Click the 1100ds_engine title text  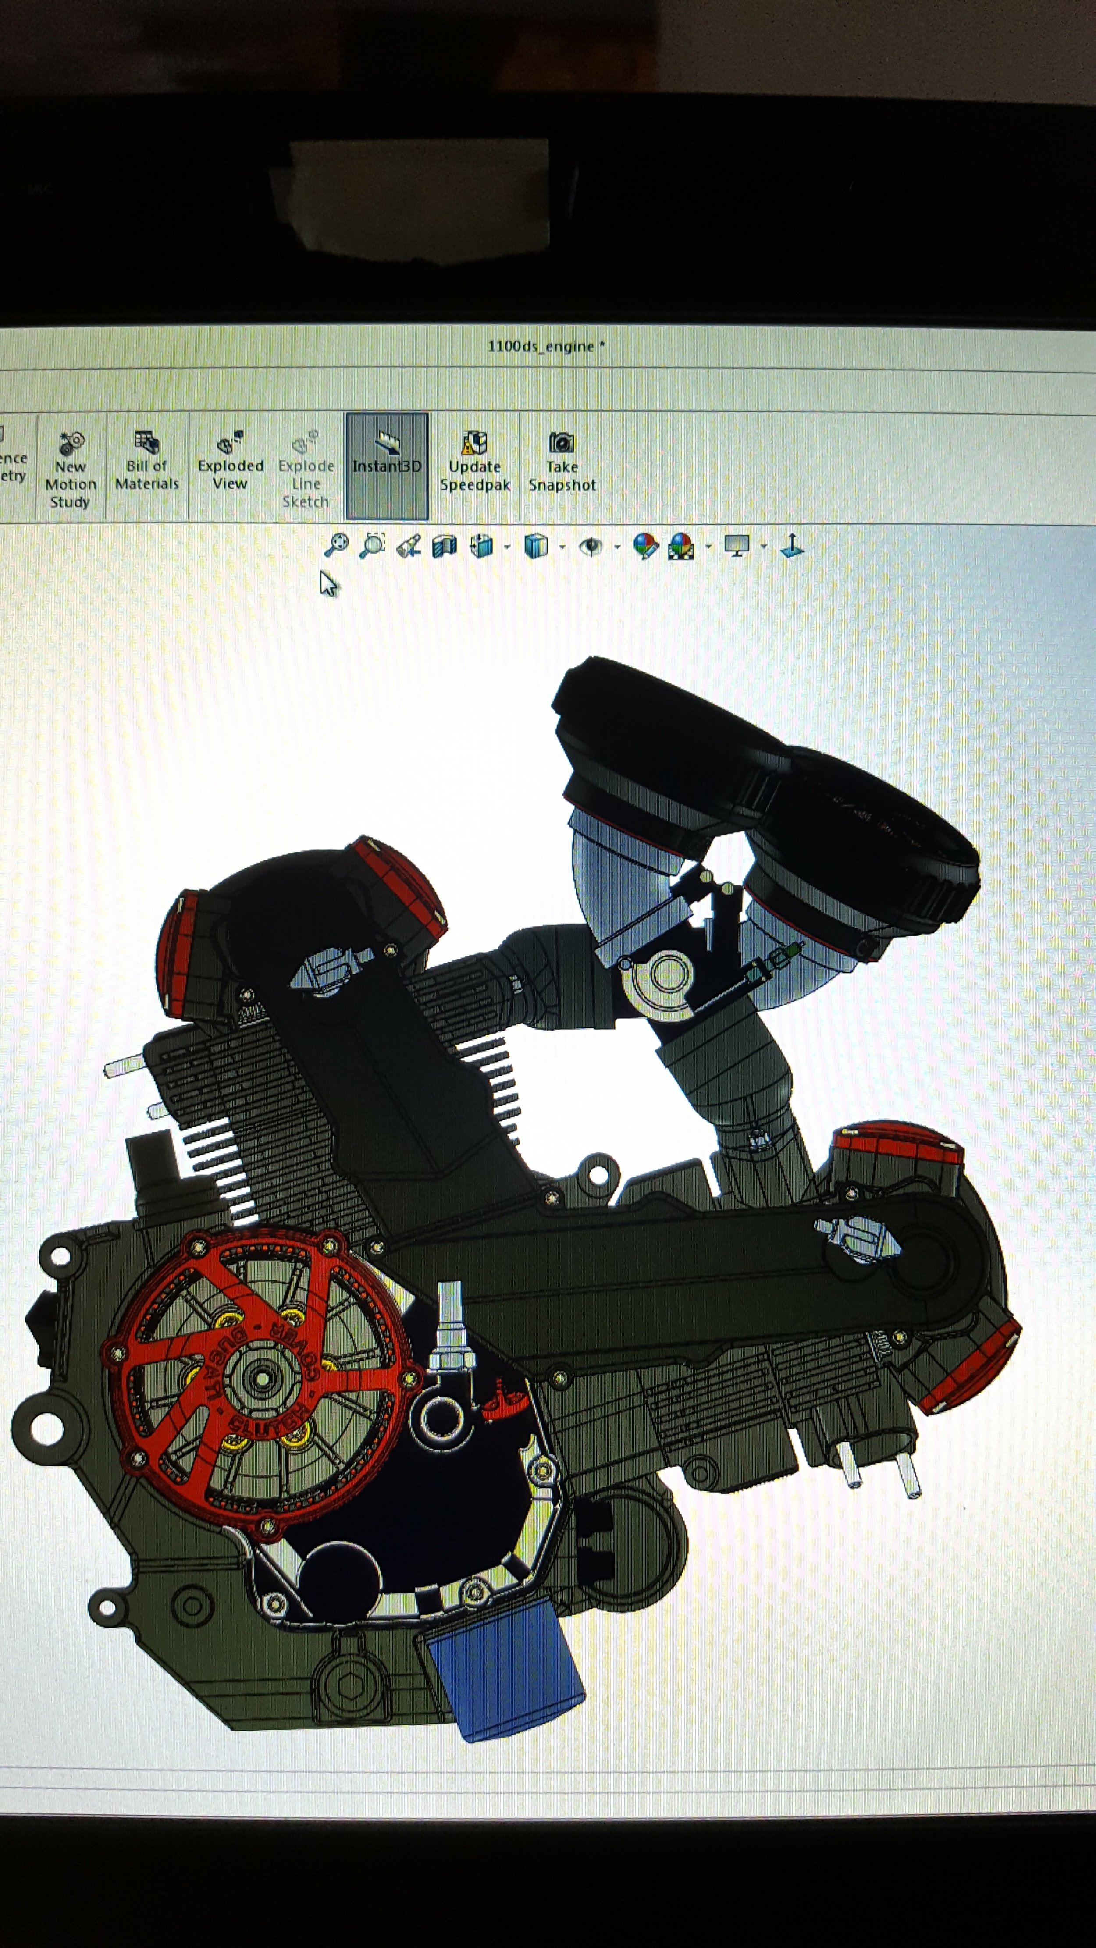(546, 346)
